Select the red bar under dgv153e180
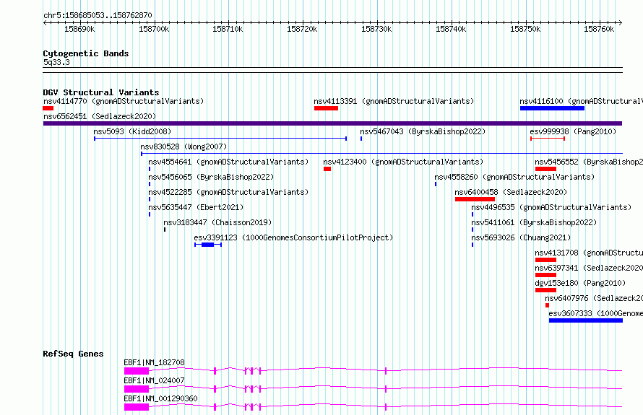The height and width of the screenshot is (415, 643). coord(545,290)
